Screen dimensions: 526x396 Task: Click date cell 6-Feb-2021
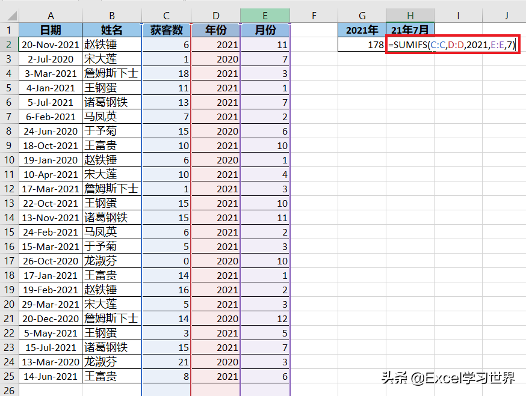click(x=51, y=117)
